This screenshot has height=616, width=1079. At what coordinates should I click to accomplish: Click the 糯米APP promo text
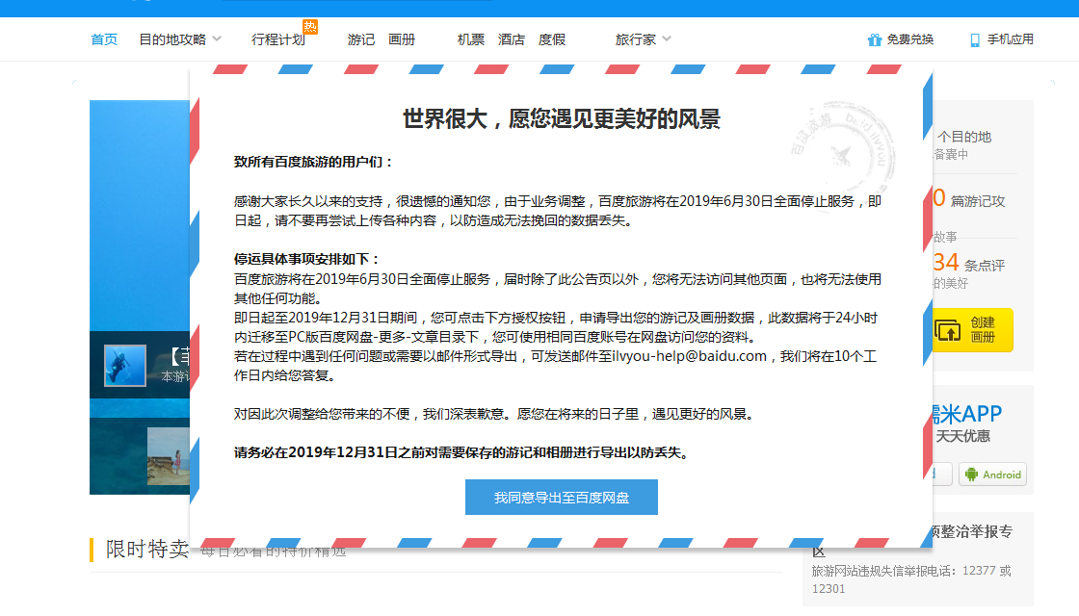click(x=967, y=414)
